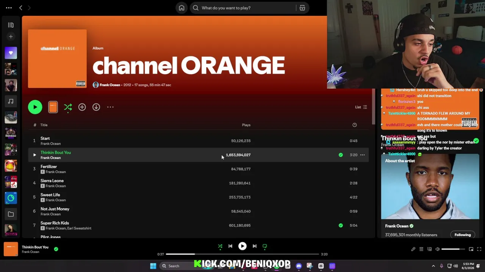485x272 pixels.
Task: Open the Snipping Tool on the taskbar
Action: point(310,266)
